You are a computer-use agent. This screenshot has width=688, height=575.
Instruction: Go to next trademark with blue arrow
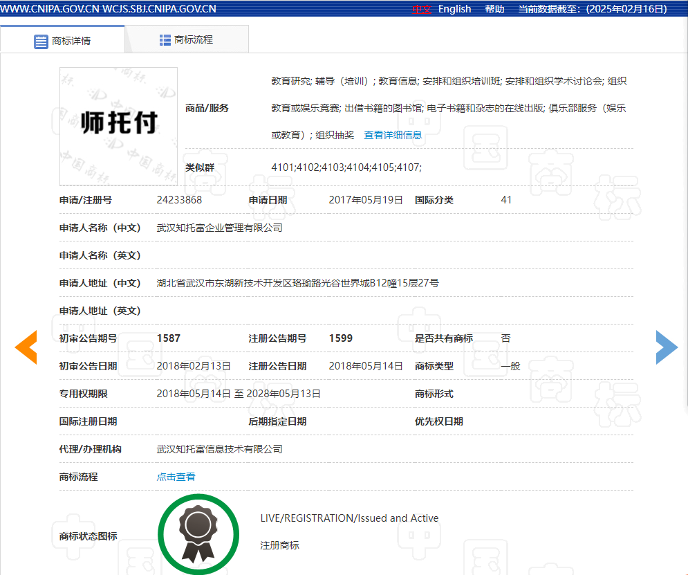(667, 347)
